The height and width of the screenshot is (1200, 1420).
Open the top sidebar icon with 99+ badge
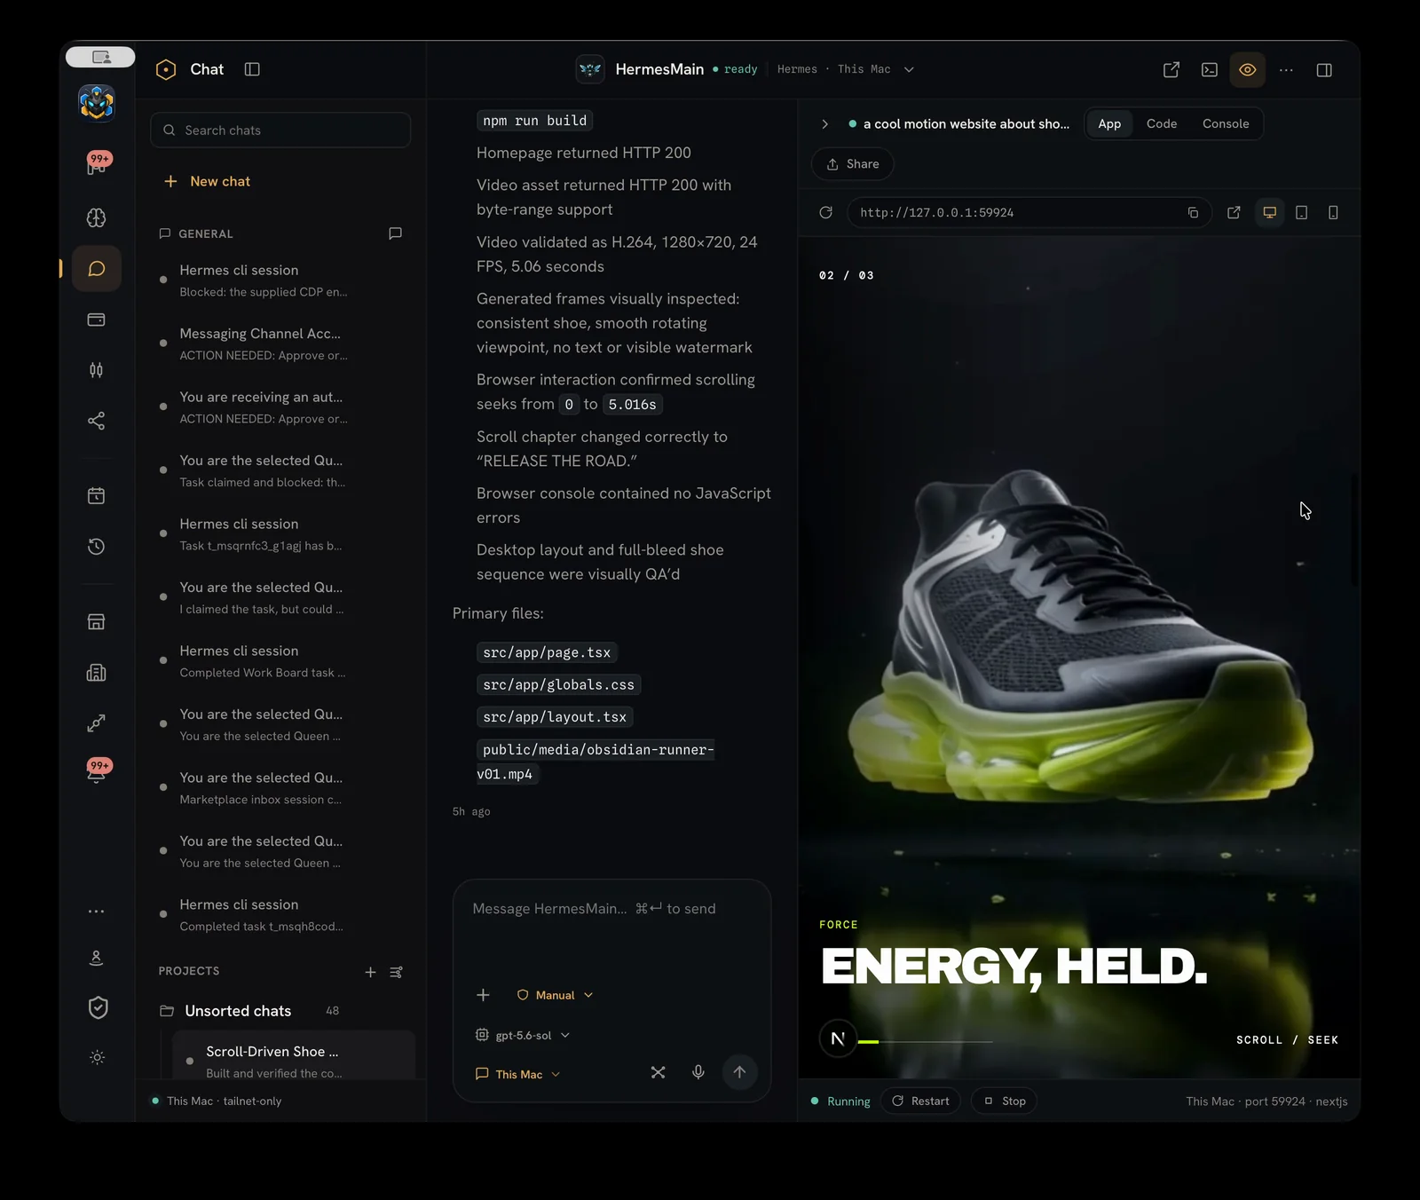coord(98,163)
